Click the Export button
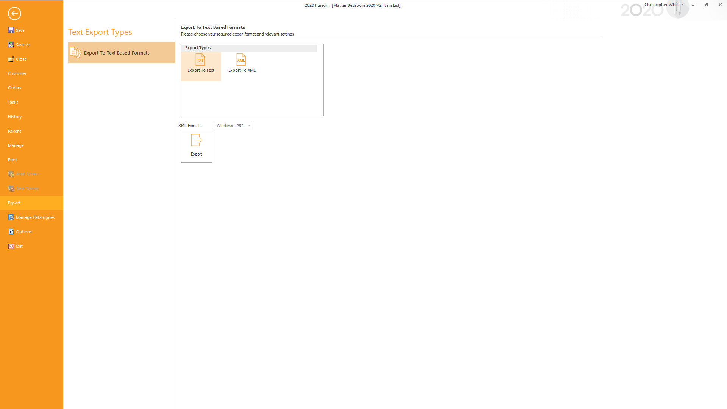Screen dimensions: 727x409 tap(197, 148)
